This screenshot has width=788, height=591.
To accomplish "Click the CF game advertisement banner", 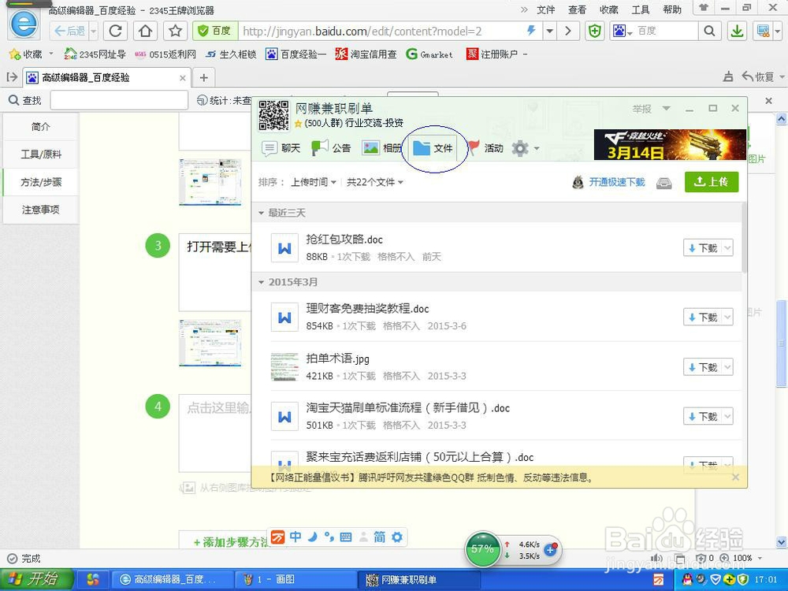I will tap(670, 145).
